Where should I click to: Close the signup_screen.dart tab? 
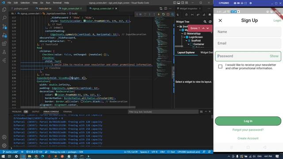(x=116, y=8)
